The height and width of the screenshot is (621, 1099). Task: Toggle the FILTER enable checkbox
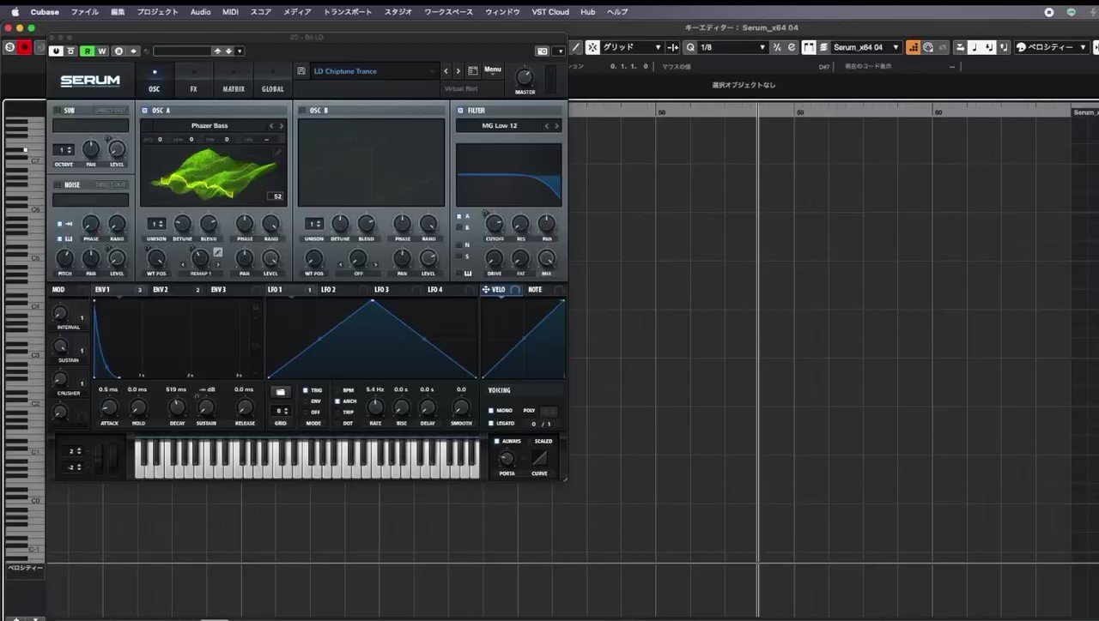pyautogui.click(x=460, y=111)
